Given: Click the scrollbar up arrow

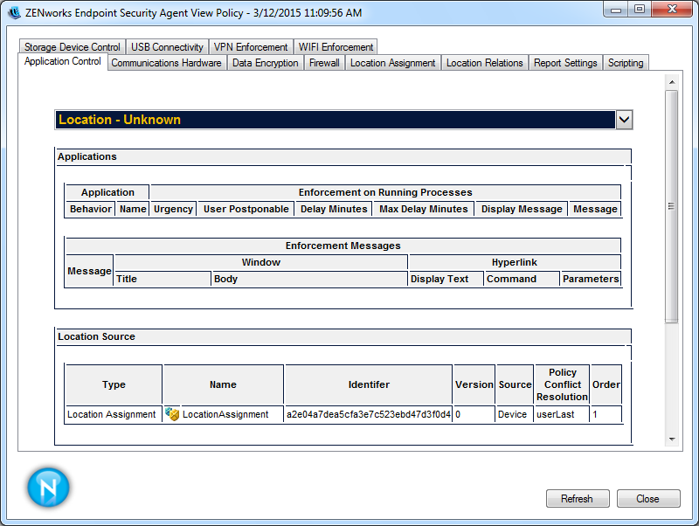Looking at the screenshot, I should [672, 82].
